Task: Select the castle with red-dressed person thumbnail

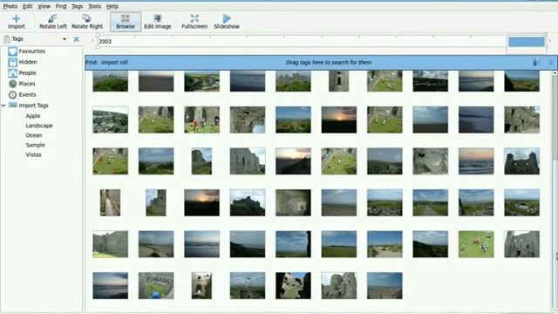Action: coord(201,119)
